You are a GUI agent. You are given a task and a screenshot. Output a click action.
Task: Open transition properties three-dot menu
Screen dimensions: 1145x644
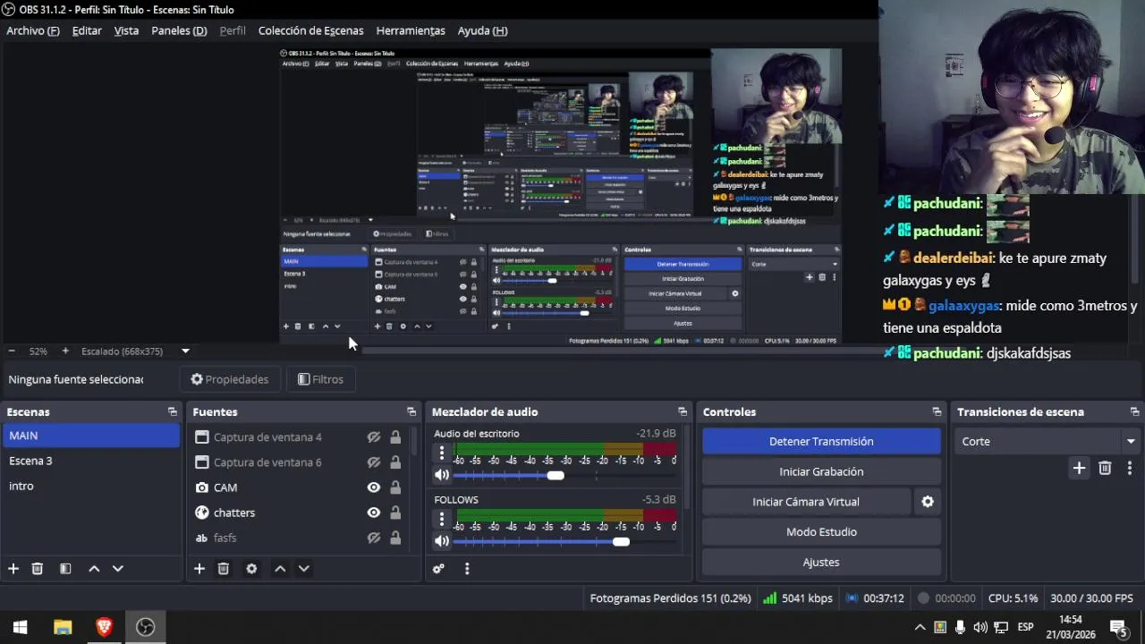[x=1129, y=468]
